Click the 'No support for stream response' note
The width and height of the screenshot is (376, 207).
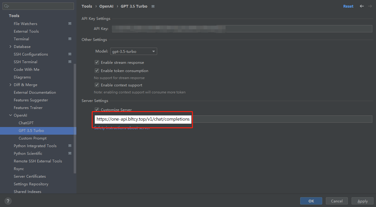[x=119, y=78]
